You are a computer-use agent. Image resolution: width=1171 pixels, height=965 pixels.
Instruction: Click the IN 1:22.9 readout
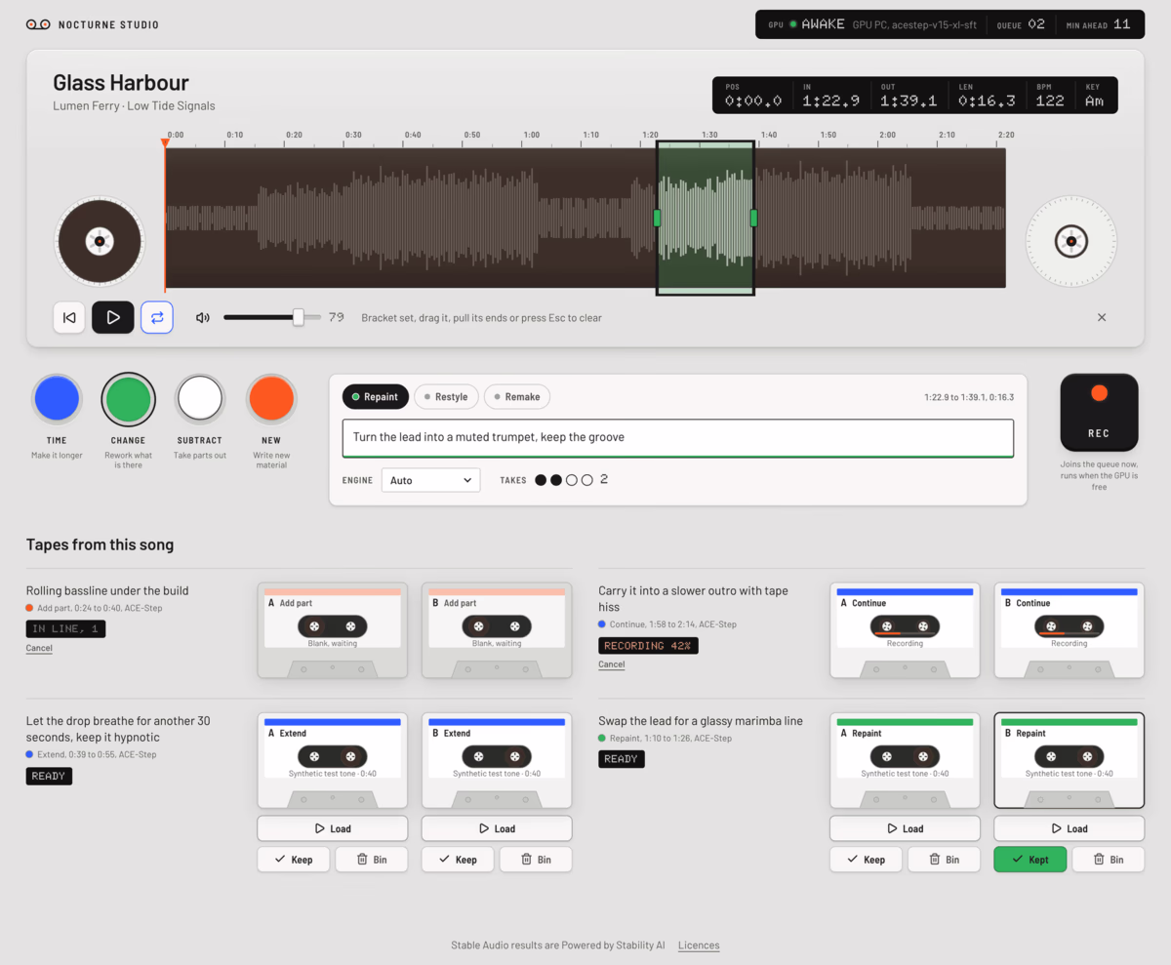click(830, 96)
